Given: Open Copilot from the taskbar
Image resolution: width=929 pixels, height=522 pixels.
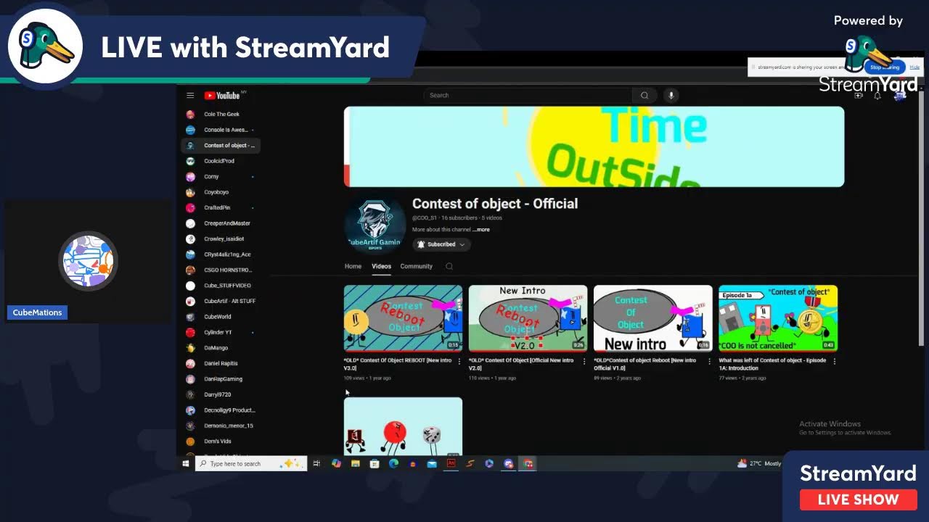Looking at the screenshot, I should pos(336,464).
